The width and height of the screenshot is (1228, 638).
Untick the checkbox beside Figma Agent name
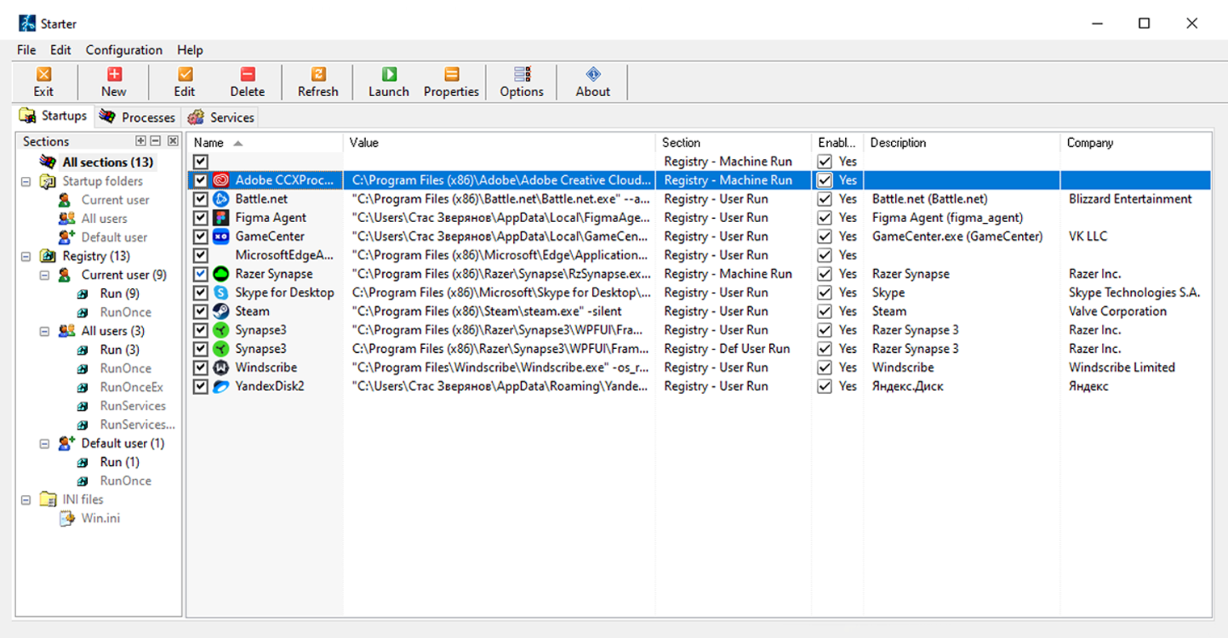point(200,217)
